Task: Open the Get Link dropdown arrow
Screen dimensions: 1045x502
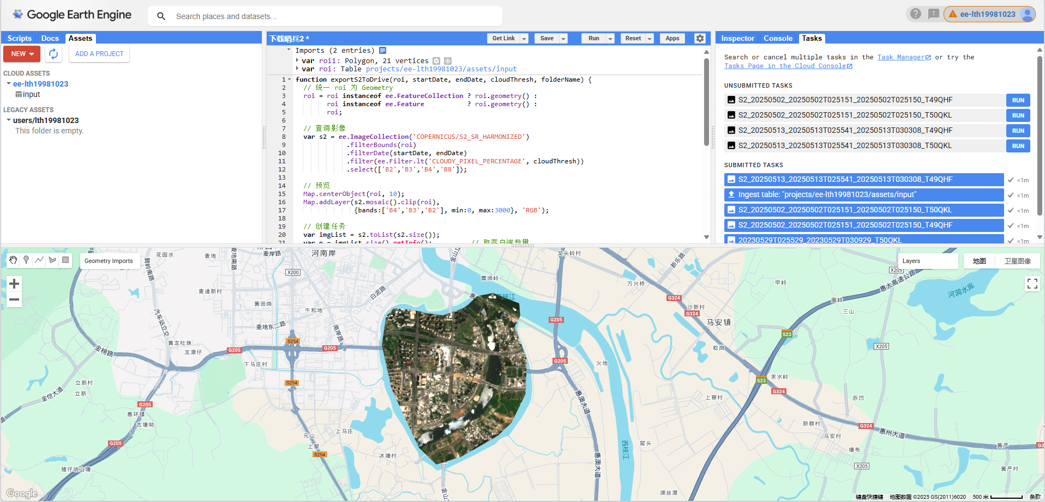Action: point(524,39)
